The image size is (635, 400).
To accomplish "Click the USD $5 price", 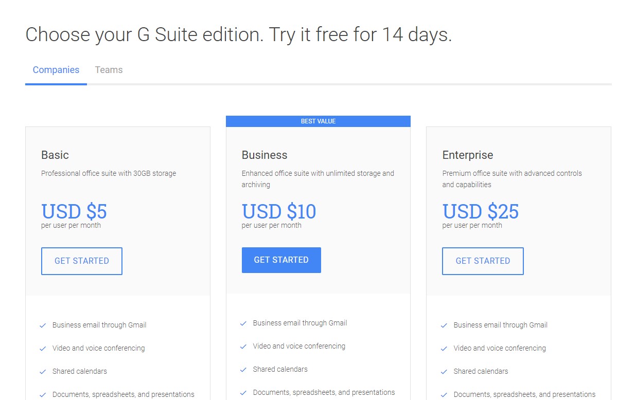I will click(74, 211).
